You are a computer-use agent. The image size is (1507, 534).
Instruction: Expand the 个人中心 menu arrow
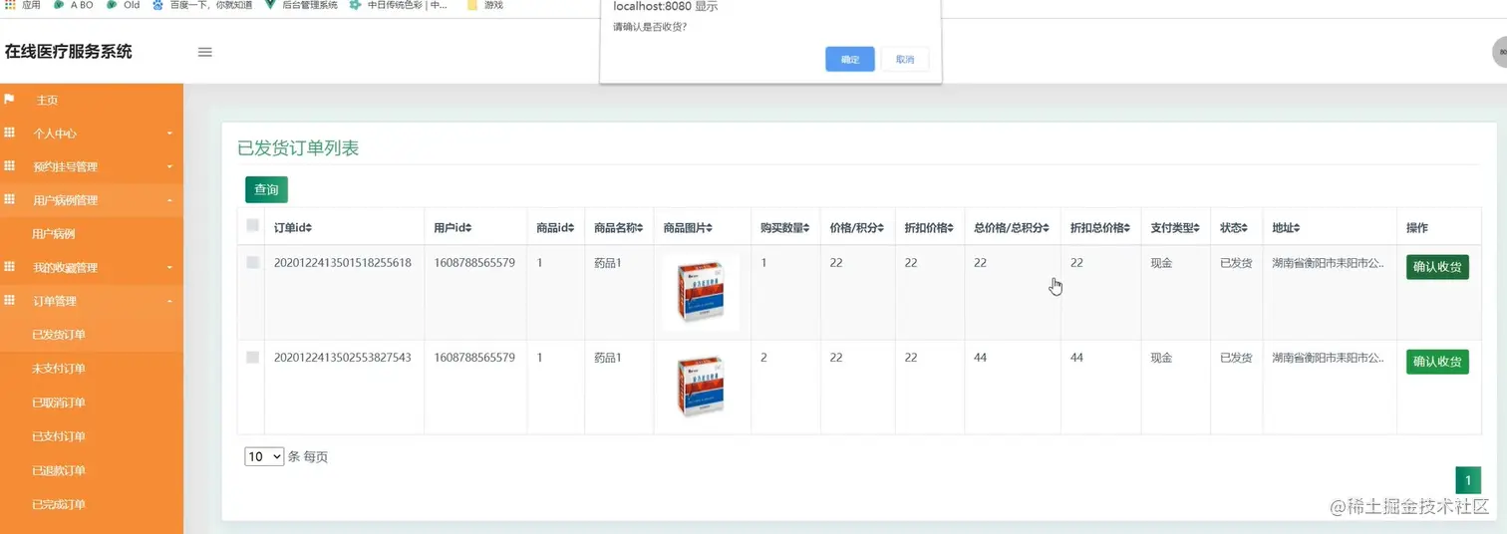(x=169, y=133)
